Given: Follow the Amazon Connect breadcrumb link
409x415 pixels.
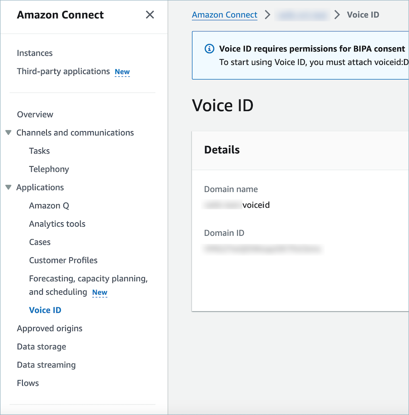Looking at the screenshot, I should pos(224,14).
